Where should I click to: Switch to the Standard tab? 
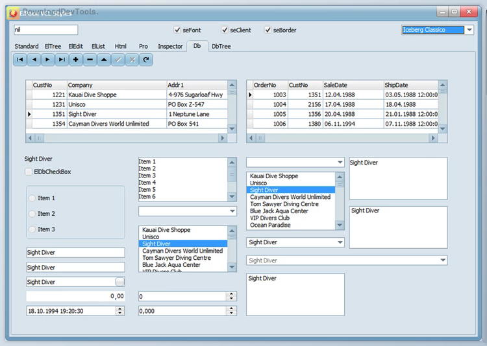(x=27, y=46)
